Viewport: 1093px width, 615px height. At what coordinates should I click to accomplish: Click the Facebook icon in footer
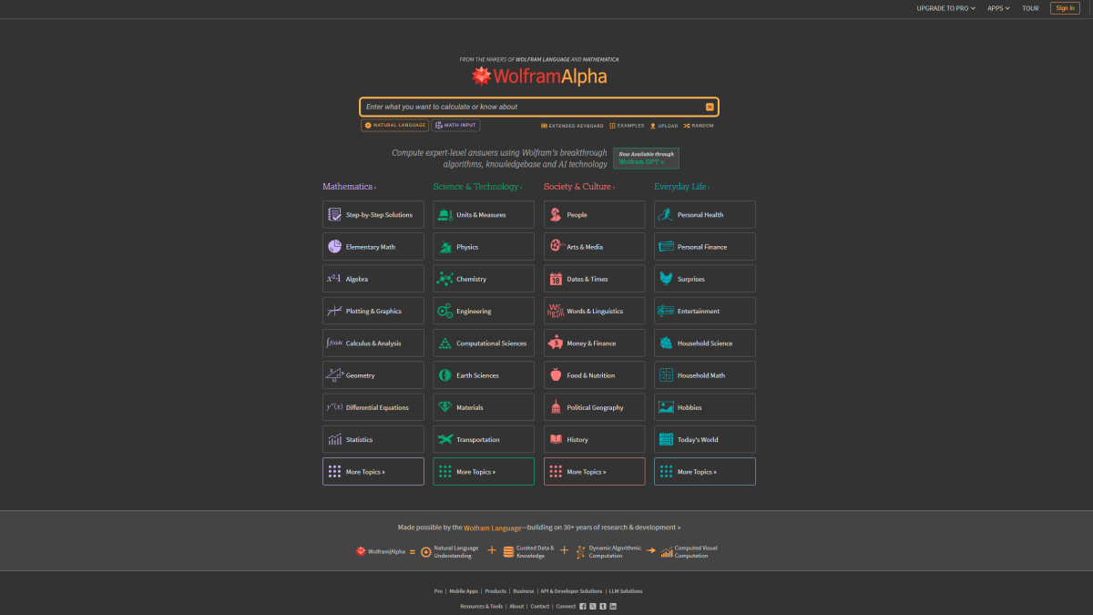point(583,606)
